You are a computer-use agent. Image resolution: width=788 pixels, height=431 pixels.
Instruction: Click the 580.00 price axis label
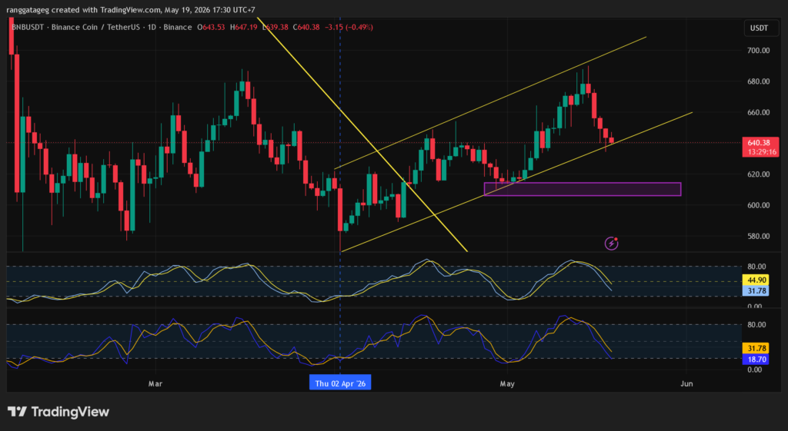(758, 237)
